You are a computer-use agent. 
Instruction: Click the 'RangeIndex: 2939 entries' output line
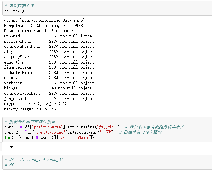(x=44, y=26)
